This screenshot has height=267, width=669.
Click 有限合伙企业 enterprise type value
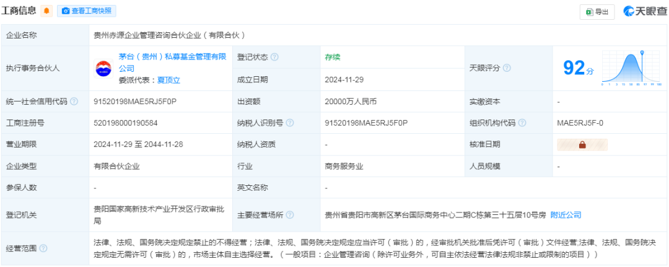117,167
